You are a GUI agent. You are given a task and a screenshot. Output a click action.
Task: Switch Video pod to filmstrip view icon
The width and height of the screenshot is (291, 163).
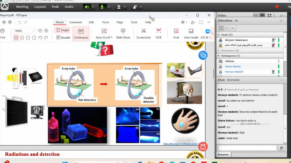click(x=262, y=15)
